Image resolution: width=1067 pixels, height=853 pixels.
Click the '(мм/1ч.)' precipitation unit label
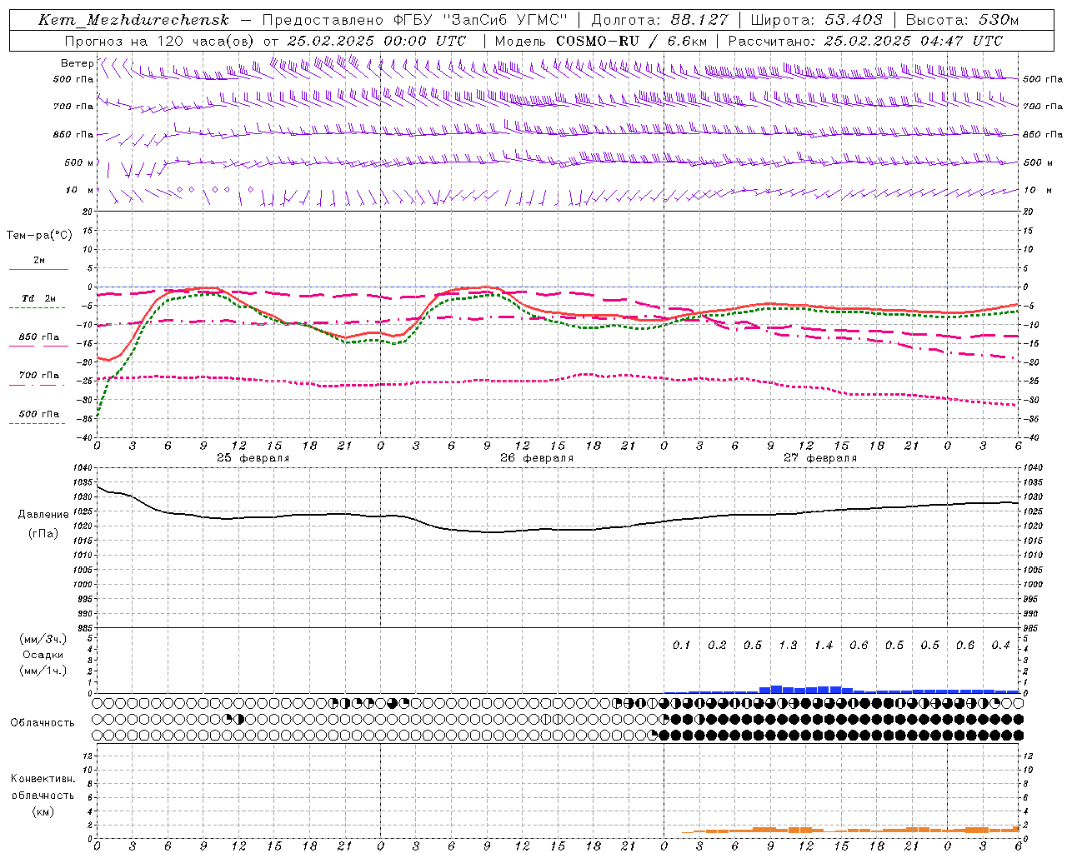point(42,671)
